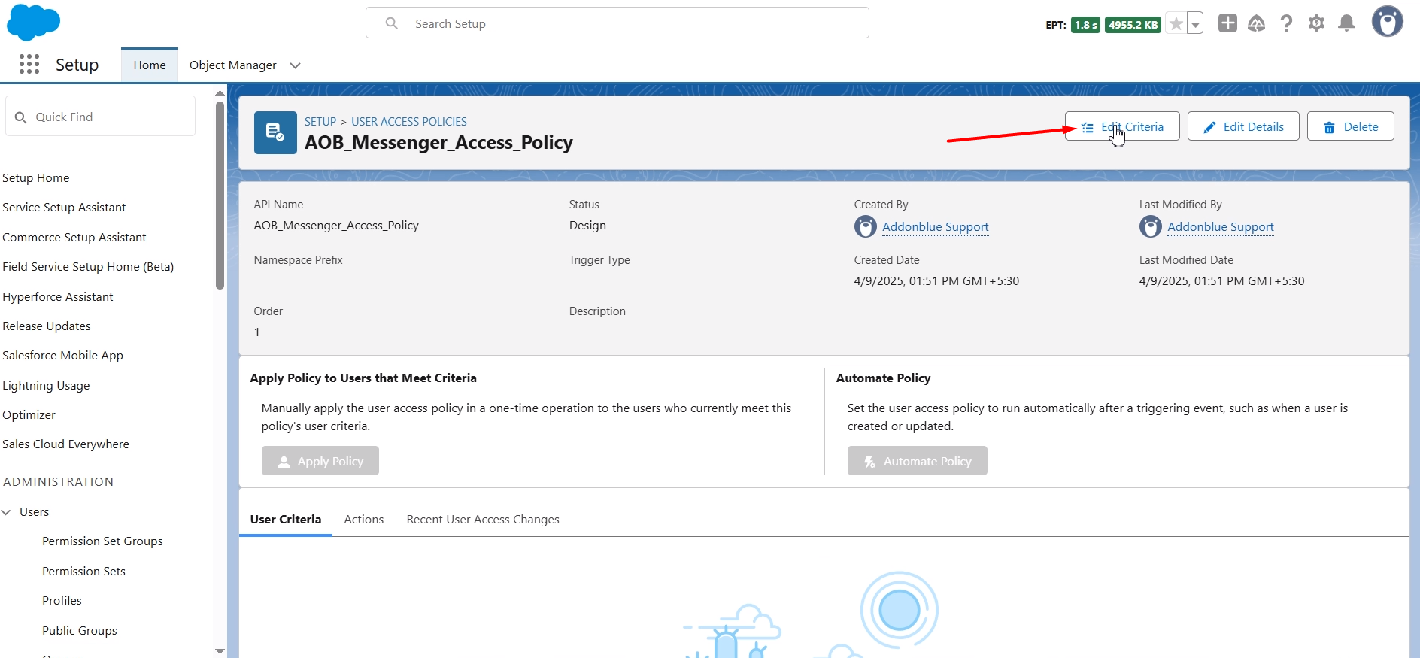Viewport: 1420px width, 658px height.
Task: Open the user profile avatar
Action: (1388, 22)
